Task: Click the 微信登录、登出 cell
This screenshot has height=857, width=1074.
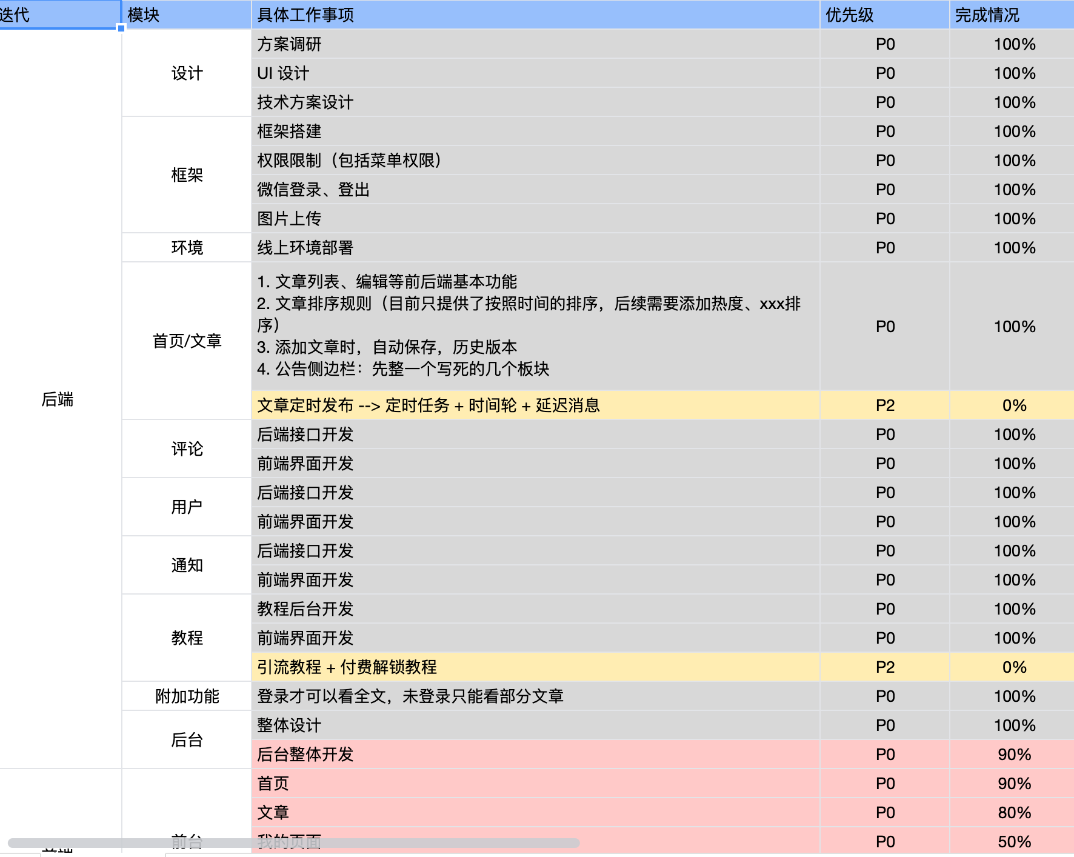Action: [x=535, y=190]
